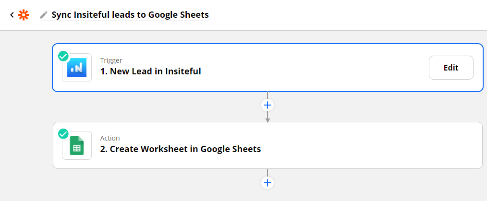487x201 pixels.
Task: Open the Zapier orange asterisk logo
Action: tap(24, 15)
